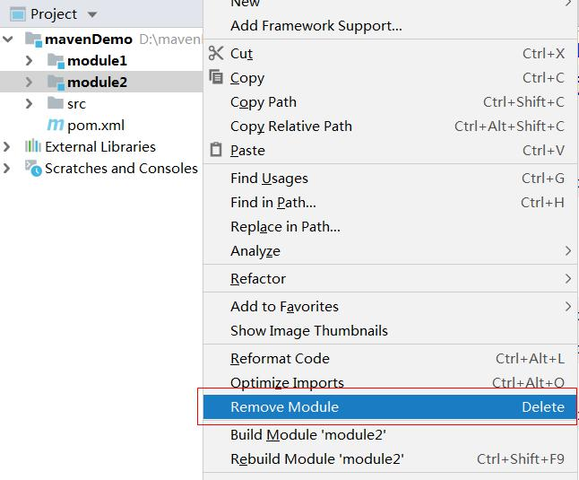Collapse the mavenDemo project root

pyautogui.click(x=8, y=39)
